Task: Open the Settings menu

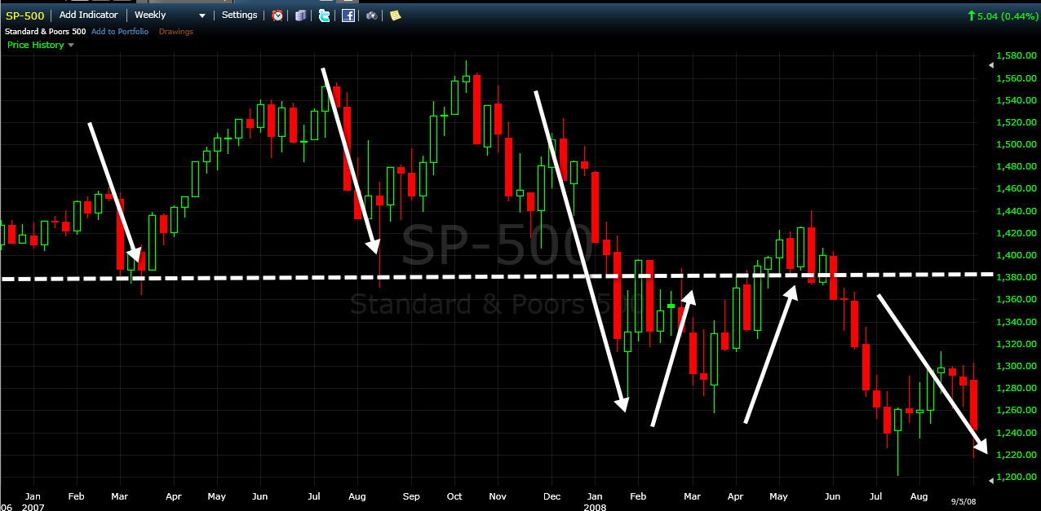Action: tap(239, 15)
